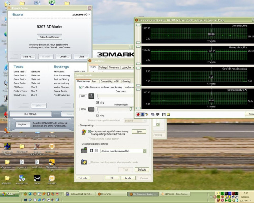254x203 pixels.
Task: Click the Select button under Tests list
Action: pyautogui.click(x=39, y=106)
